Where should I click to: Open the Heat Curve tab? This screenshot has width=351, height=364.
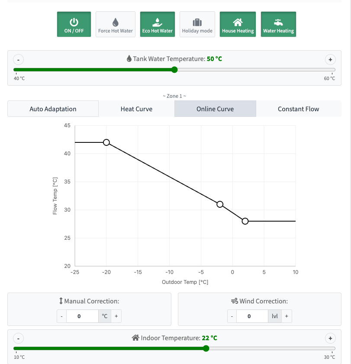tap(136, 109)
